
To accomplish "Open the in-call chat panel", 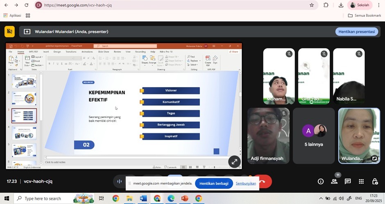I will (348, 181).
